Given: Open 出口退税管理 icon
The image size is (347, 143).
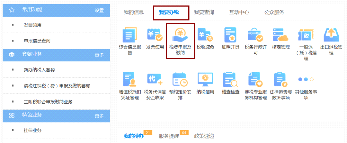Looking at the screenshot, I should pyautogui.click(x=331, y=35).
